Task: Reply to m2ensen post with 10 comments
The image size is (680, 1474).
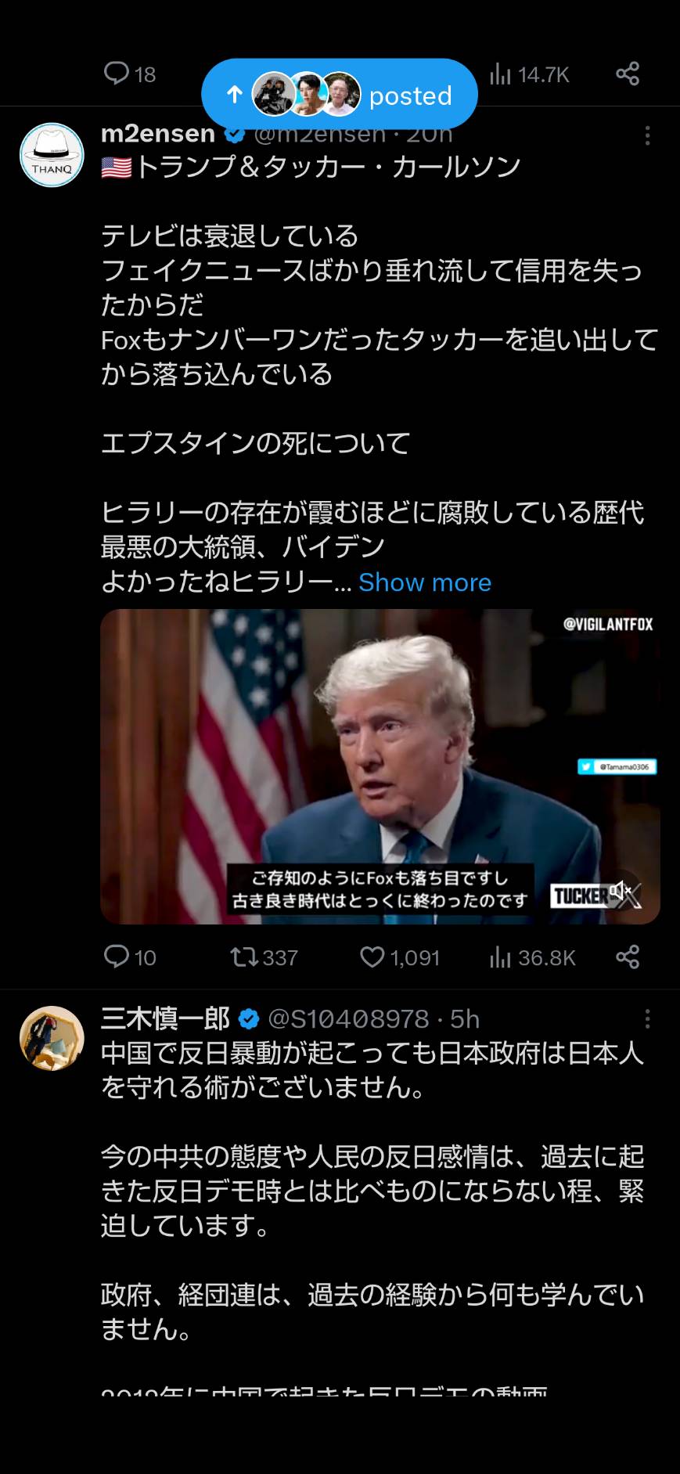Action: 130,957
